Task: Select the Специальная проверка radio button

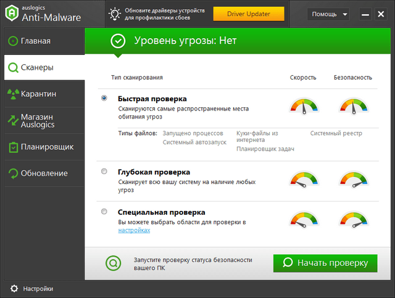Action: 104,211
